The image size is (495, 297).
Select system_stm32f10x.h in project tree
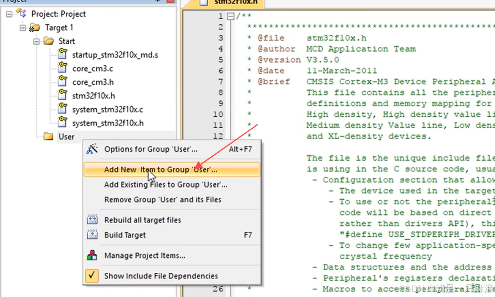pyautogui.click(x=108, y=123)
